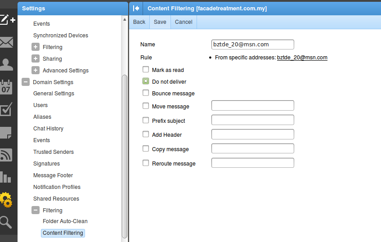Image resolution: width=381 pixels, height=242 pixels.
Task: Enable the Bounce message checkbox
Action: pos(146,93)
